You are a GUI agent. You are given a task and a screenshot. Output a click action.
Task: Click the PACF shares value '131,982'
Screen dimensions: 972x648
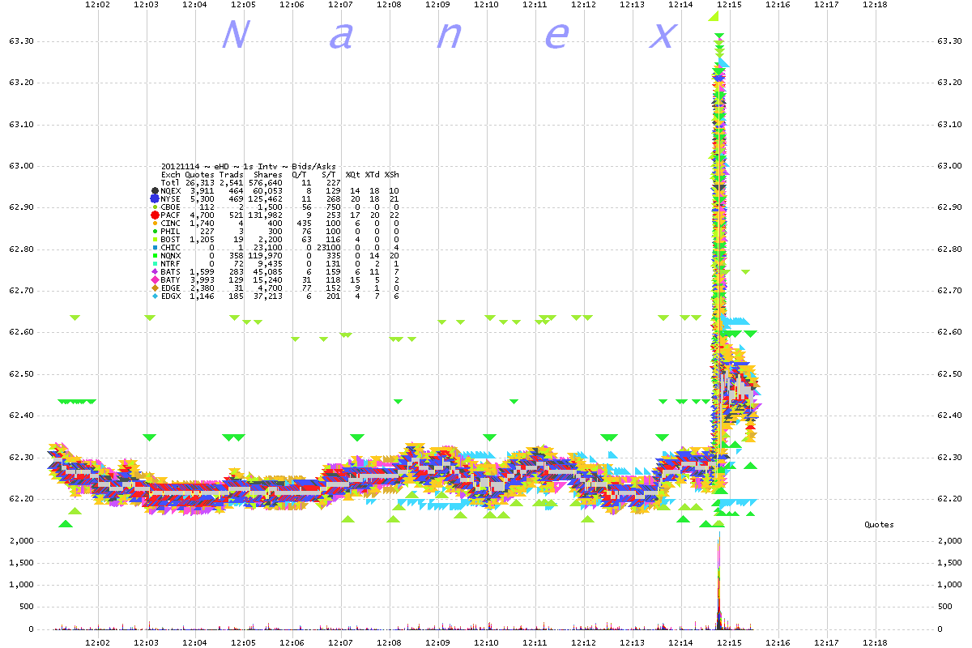[266, 215]
